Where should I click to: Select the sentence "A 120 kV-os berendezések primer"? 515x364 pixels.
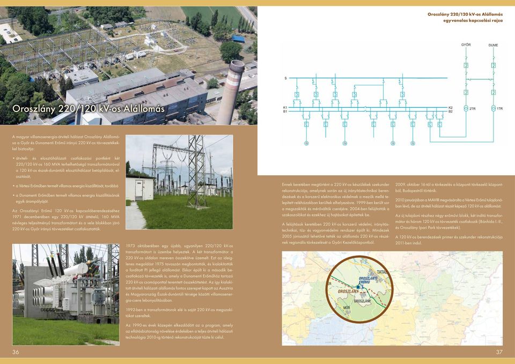pos(449,240)
